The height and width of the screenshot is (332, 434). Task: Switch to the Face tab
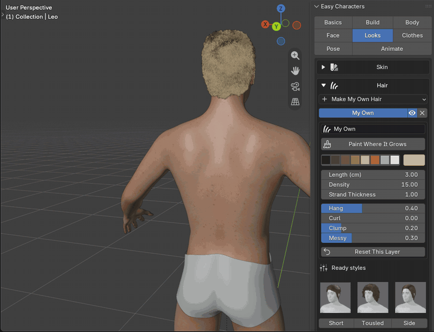pyautogui.click(x=333, y=35)
